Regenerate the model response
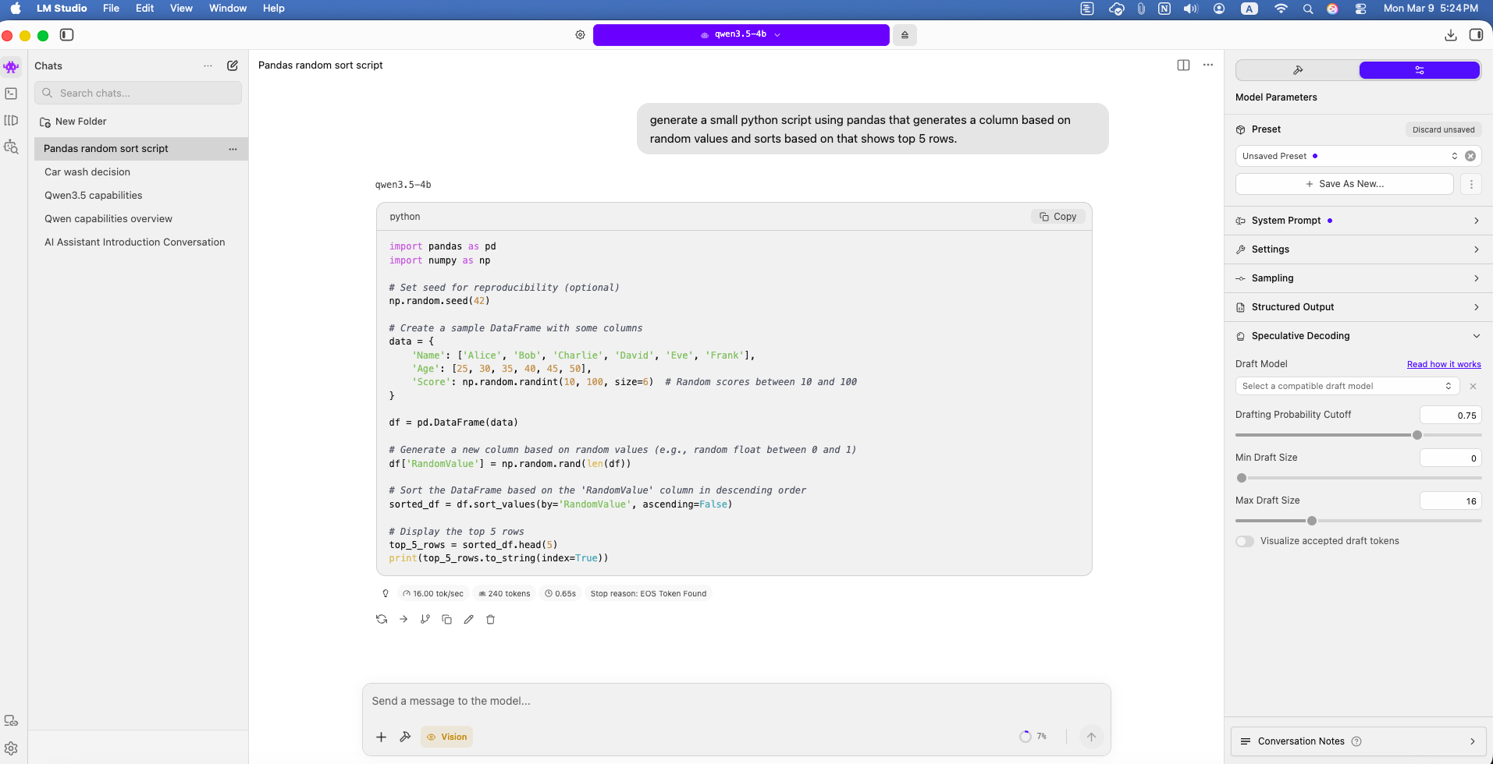This screenshot has width=1493, height=764. 382,619
